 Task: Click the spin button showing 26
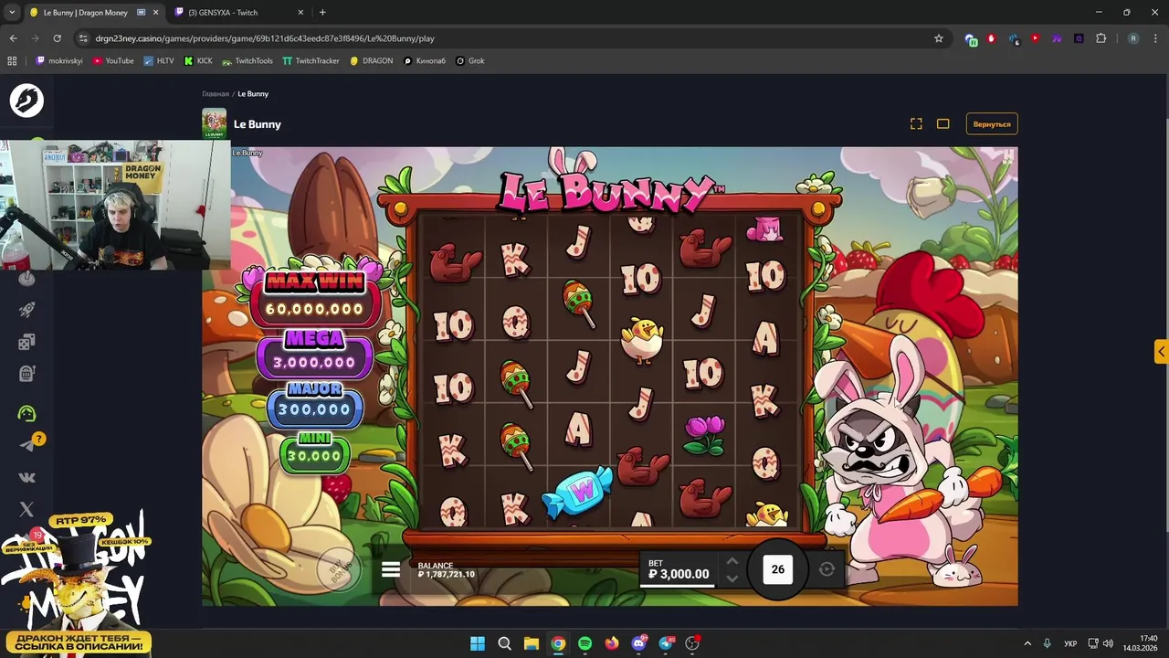coord(778,569)
